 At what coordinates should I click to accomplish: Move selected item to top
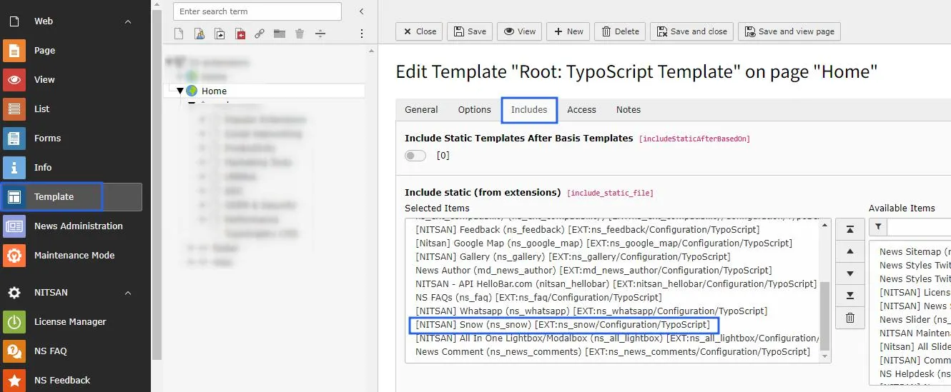[849, 229]
